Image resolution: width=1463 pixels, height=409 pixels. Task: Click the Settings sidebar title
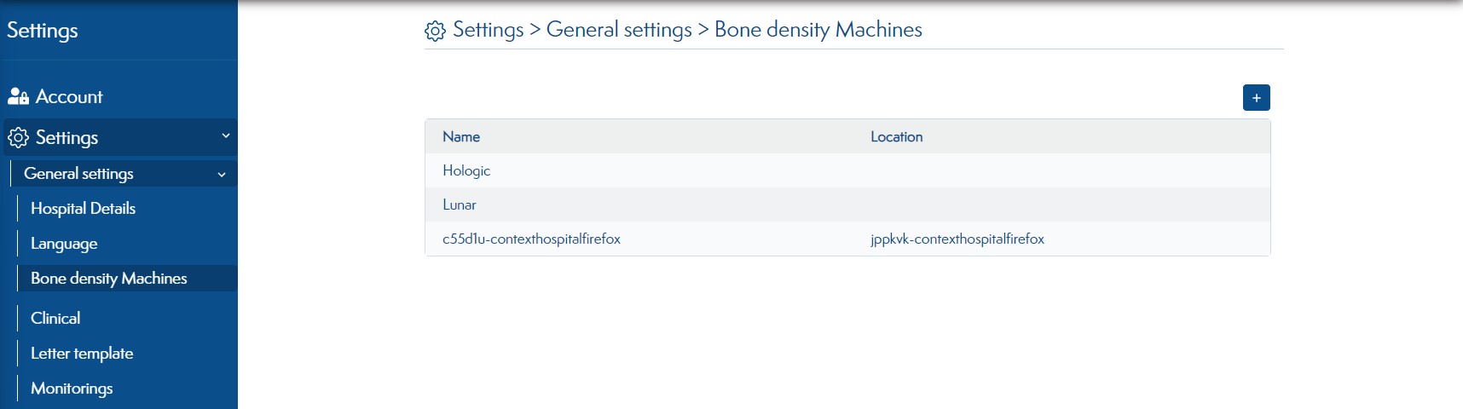[x=43, y=31]
